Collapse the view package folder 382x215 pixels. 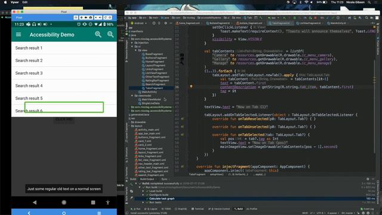coord(135,50)
